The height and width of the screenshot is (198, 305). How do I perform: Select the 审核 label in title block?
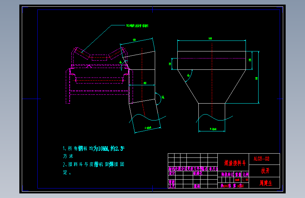tap(172, 182)
